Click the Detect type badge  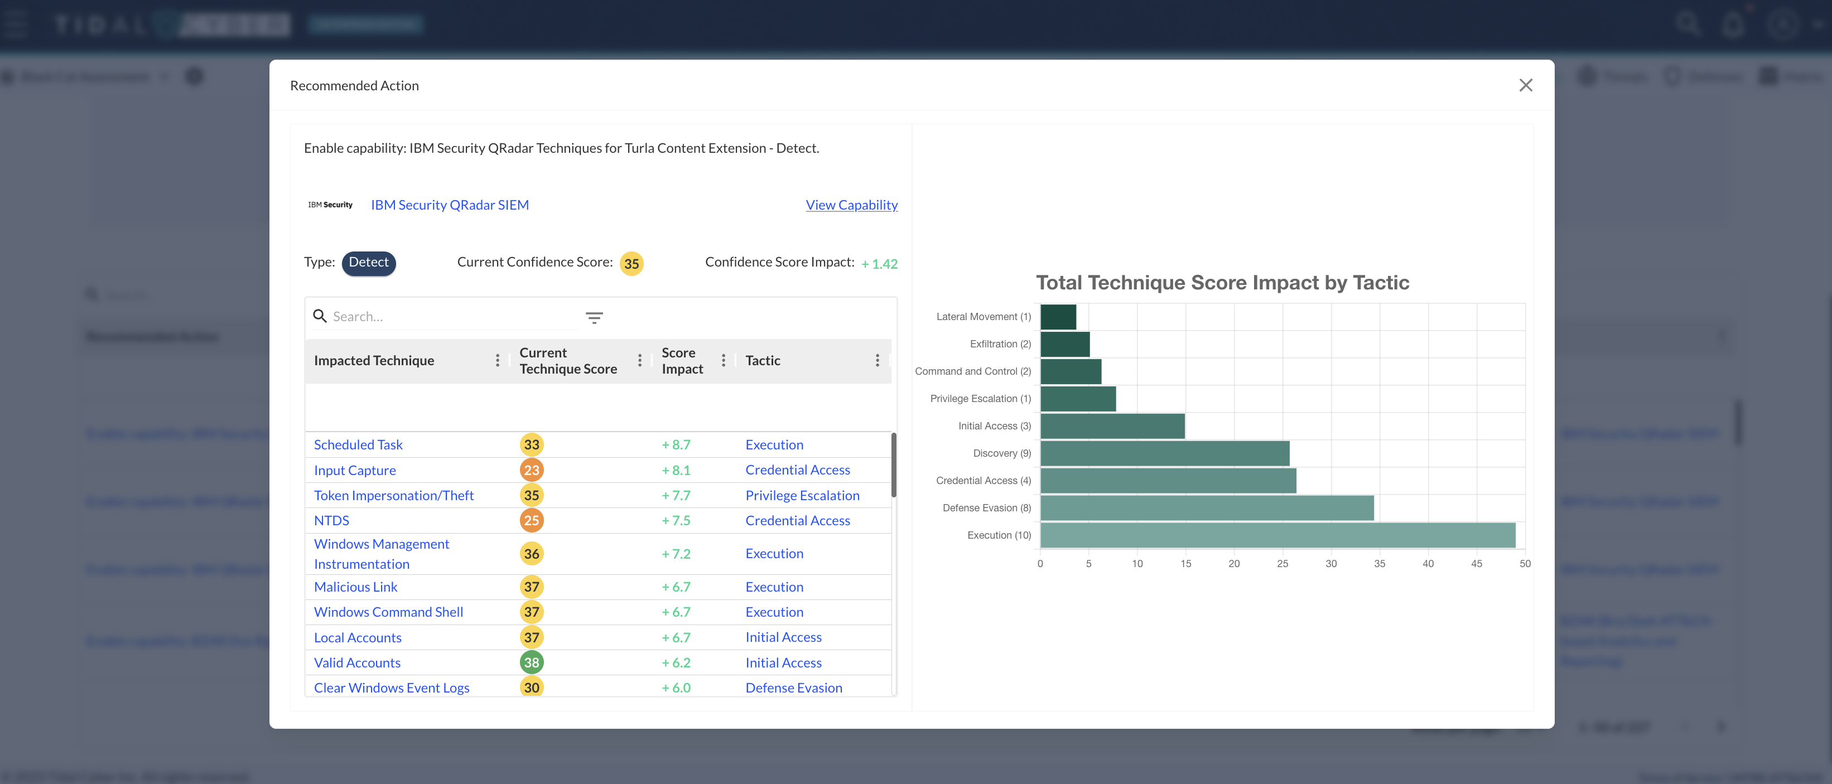(x=368, y=262)
